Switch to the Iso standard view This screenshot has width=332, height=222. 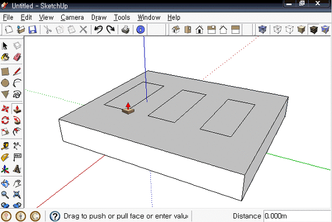coord(176,30)
